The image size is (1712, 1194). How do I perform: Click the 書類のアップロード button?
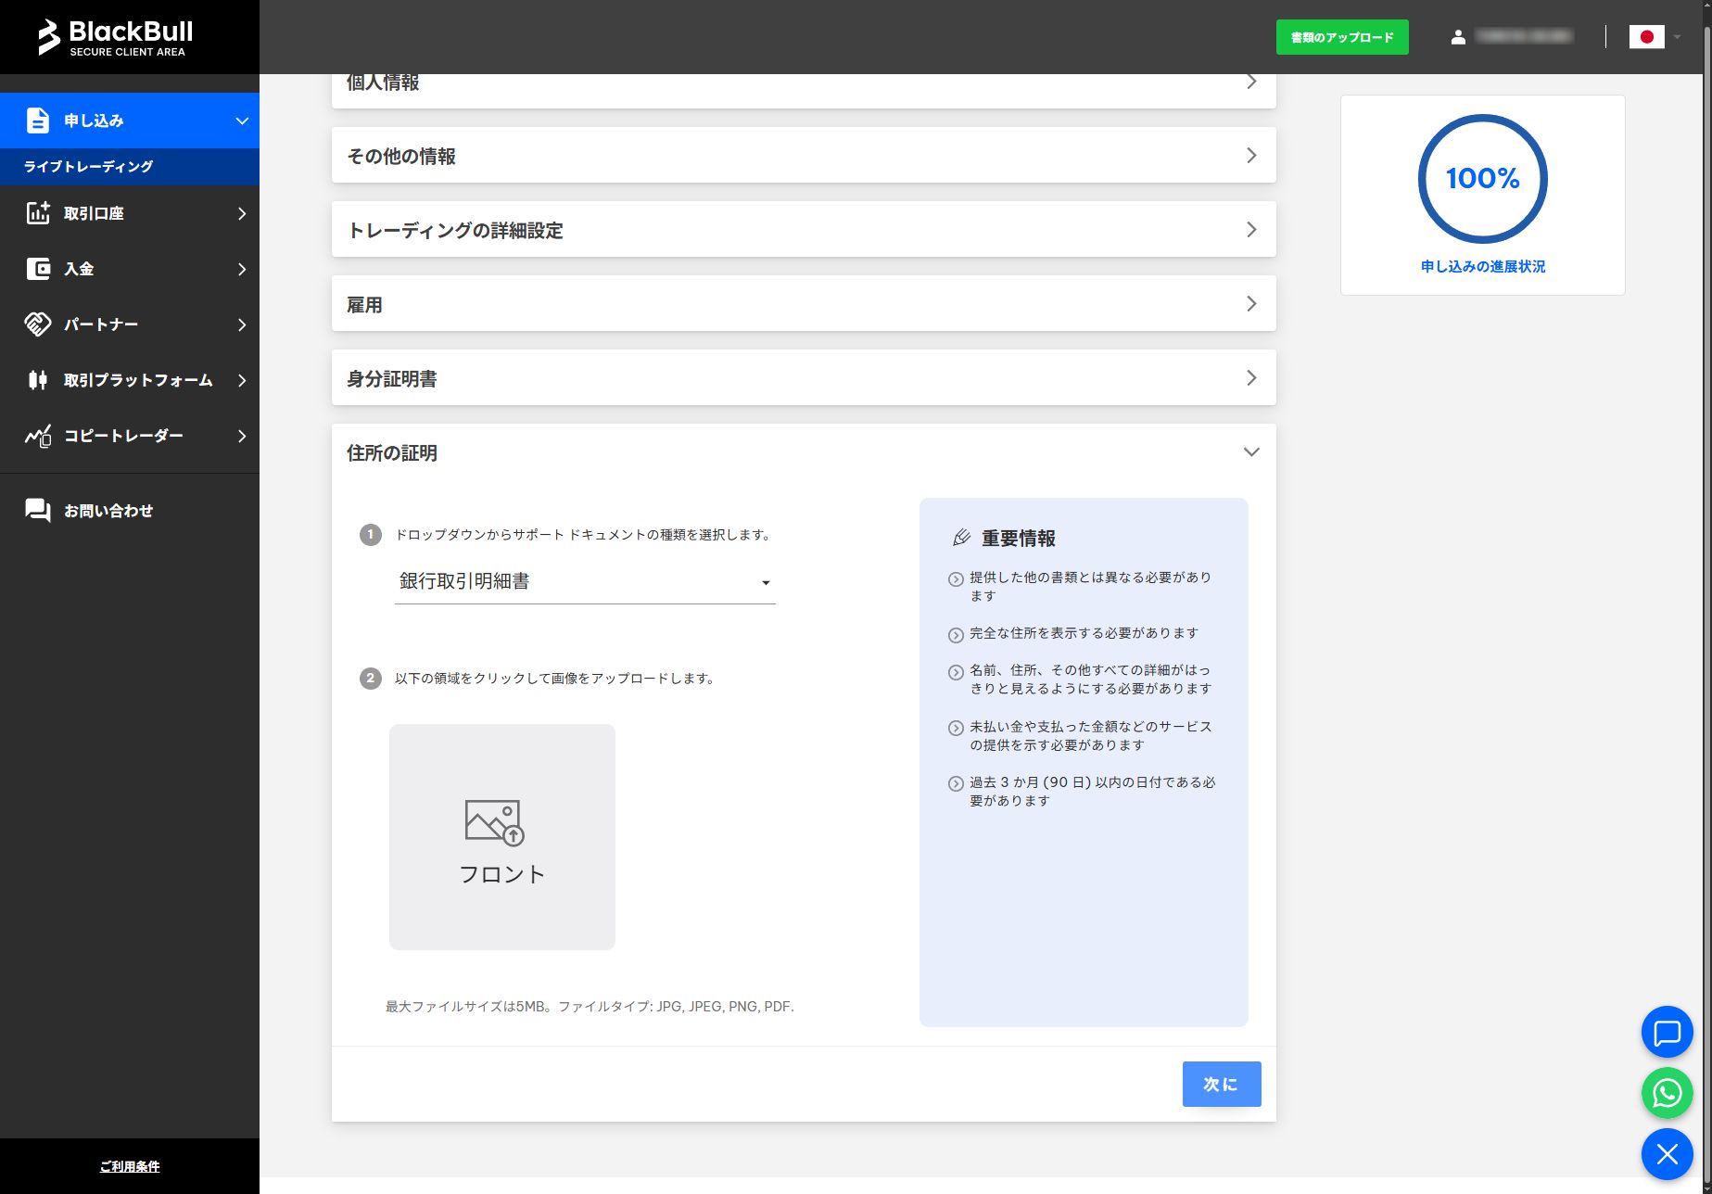(1341, 37)
